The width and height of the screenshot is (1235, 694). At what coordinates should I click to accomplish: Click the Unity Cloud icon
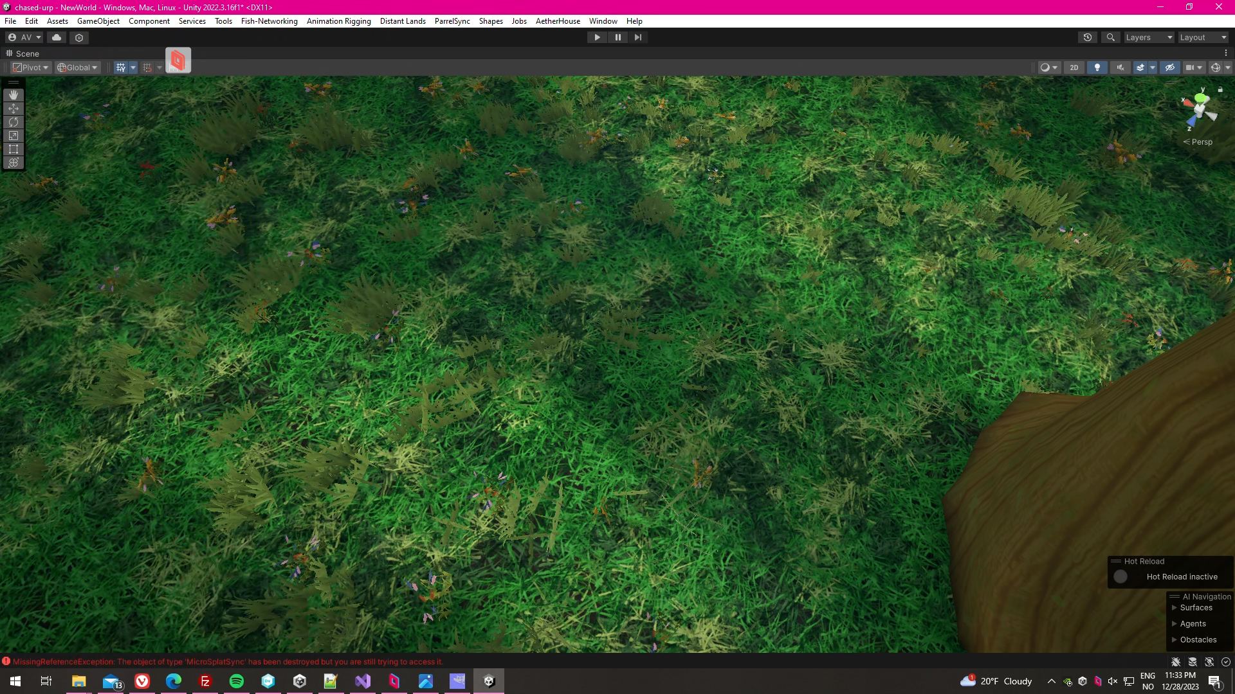pyautogui.click(x=57, y=37)
